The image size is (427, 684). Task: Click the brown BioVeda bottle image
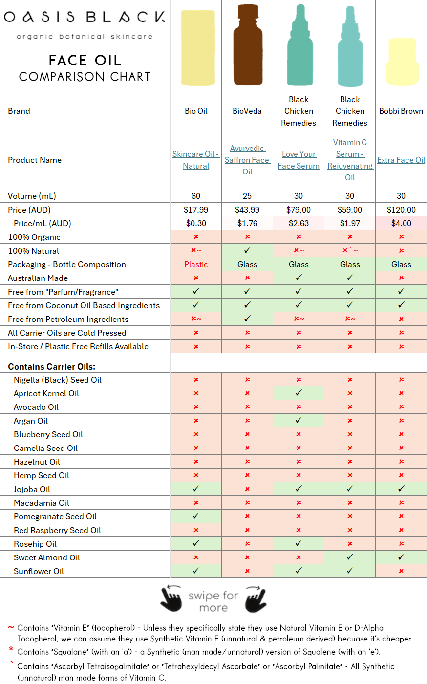pyautogui.click(x=248, y=45)
